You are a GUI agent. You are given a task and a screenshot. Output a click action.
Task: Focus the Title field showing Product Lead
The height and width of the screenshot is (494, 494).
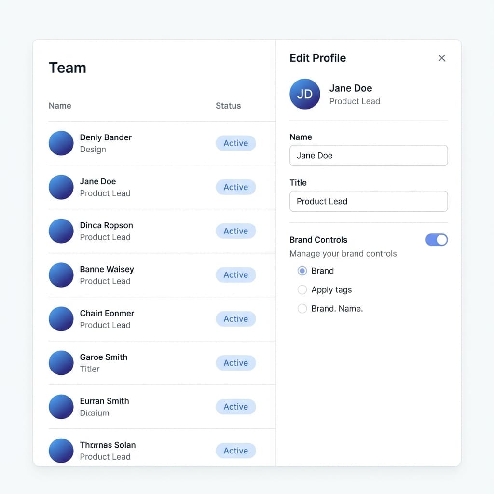click(368, 201)
